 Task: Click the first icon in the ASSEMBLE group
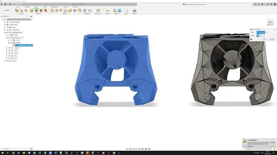point(85,10)
